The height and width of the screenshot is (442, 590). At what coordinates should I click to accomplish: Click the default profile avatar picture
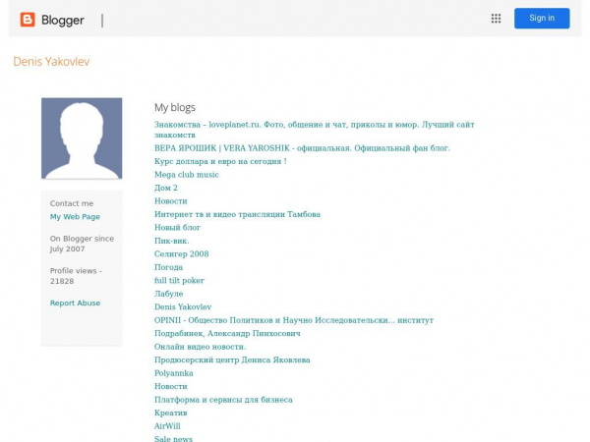82,138
